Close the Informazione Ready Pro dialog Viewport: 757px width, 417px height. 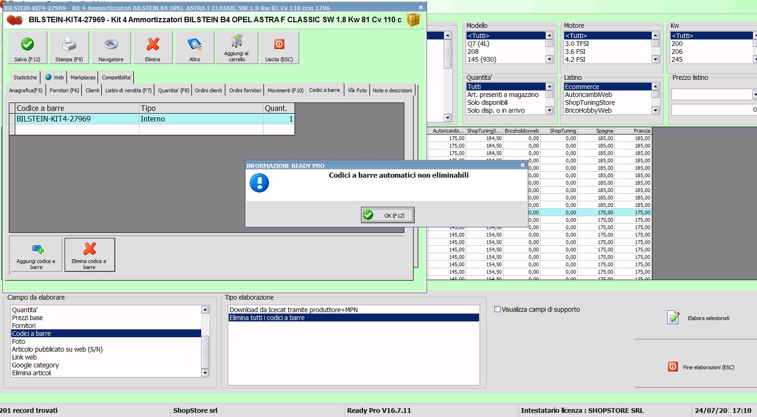(x=522, y=165)
